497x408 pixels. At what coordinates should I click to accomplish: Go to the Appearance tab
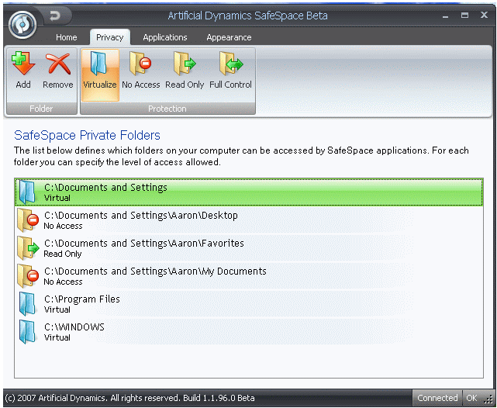tap(229, 37)
